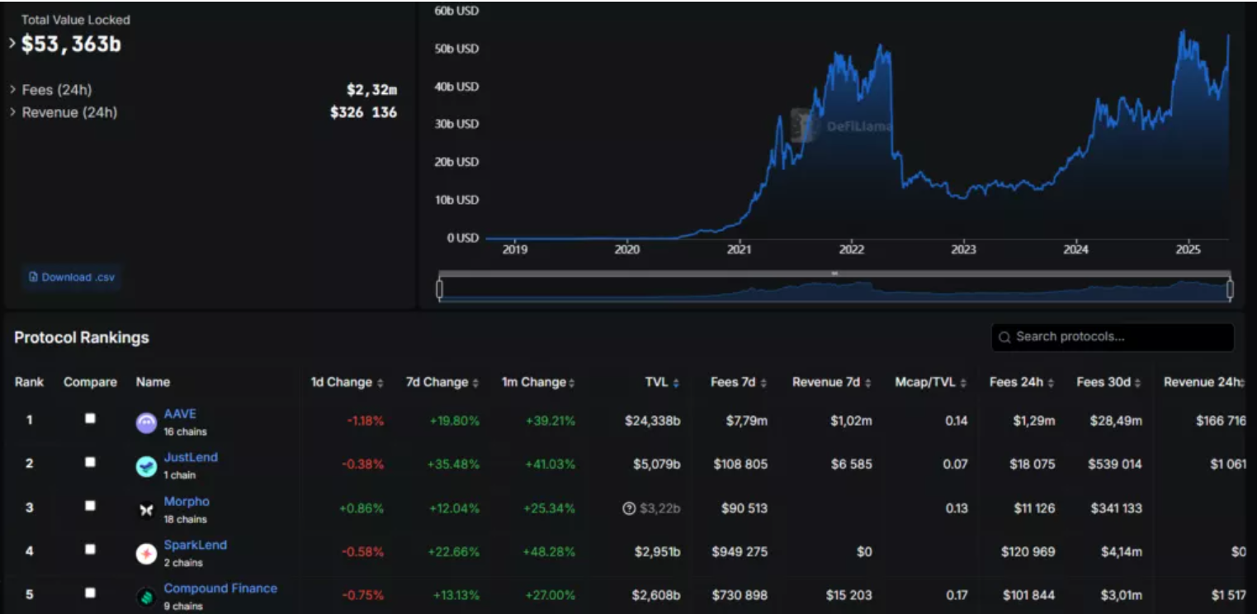Click the top grip of chart range selector

(x=834, y=273)
